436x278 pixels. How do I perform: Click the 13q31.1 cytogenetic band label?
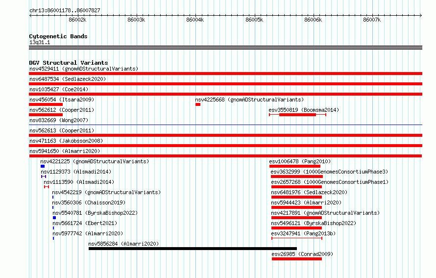point(40,42)
